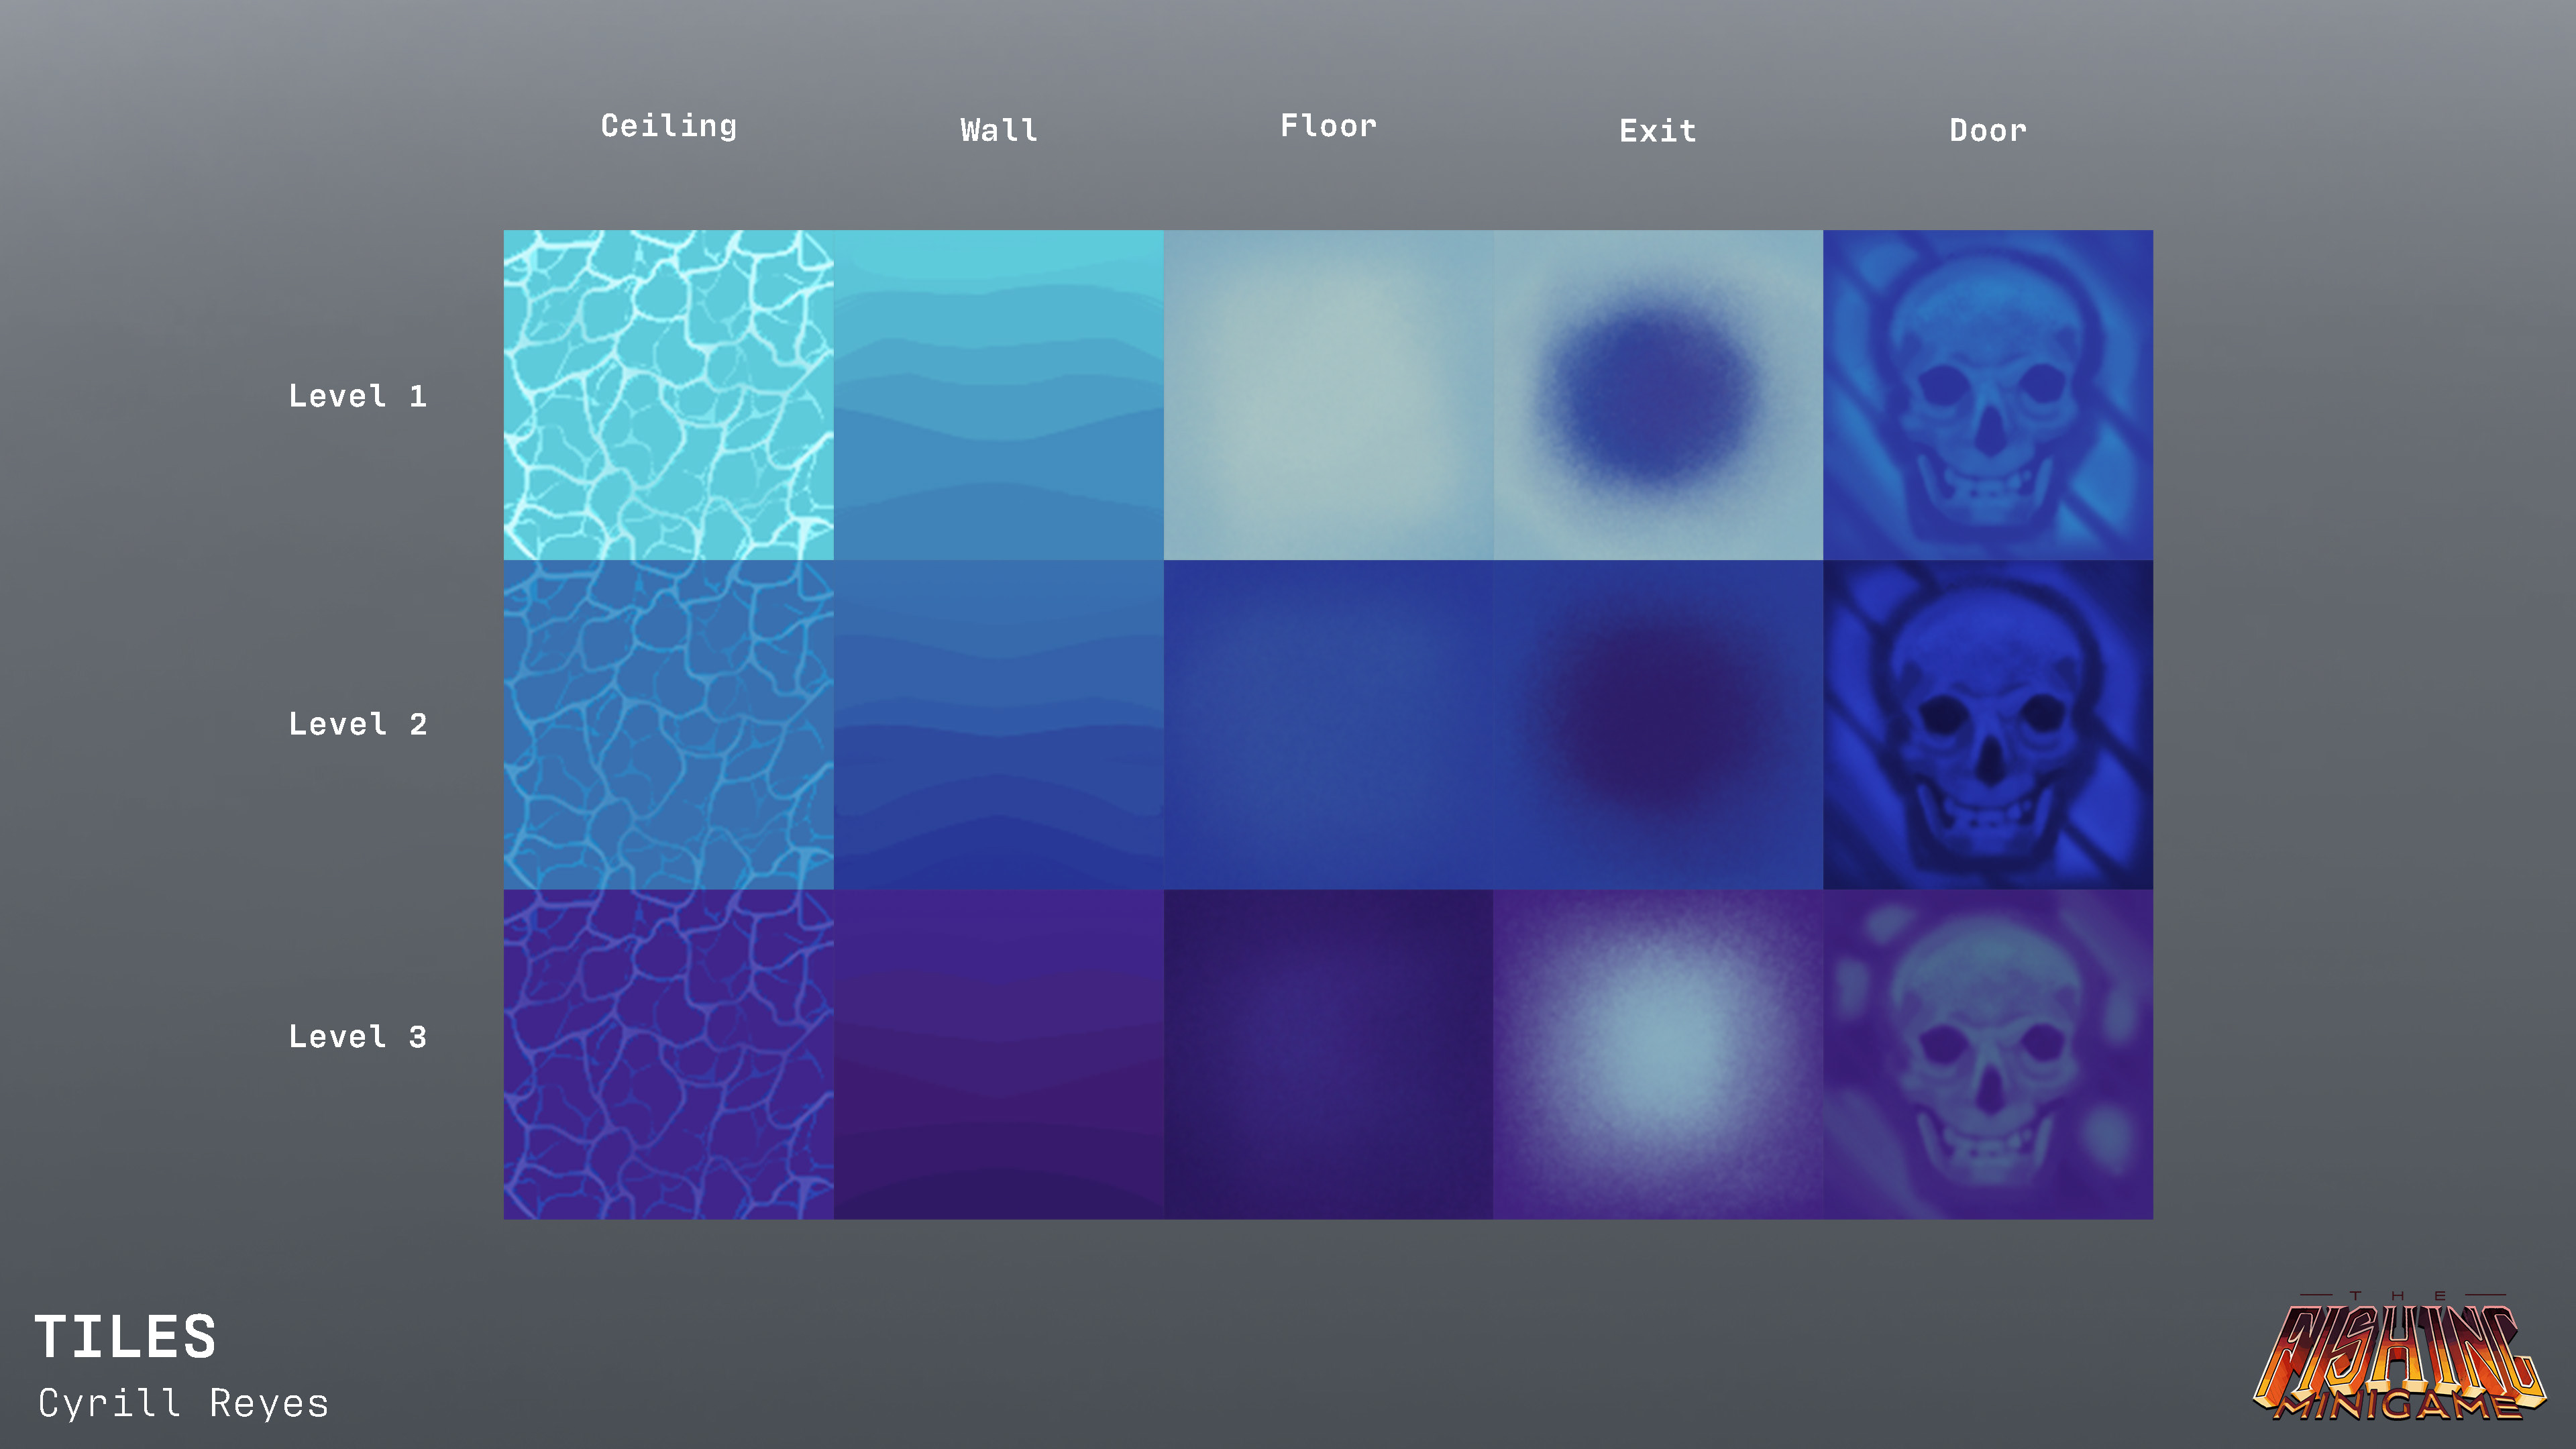This screenshot has height=1449, width=2576.
Task: Click the Wall column label
Action: [x=998, y=130]
